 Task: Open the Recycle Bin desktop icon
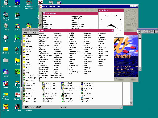coord(6,26)
